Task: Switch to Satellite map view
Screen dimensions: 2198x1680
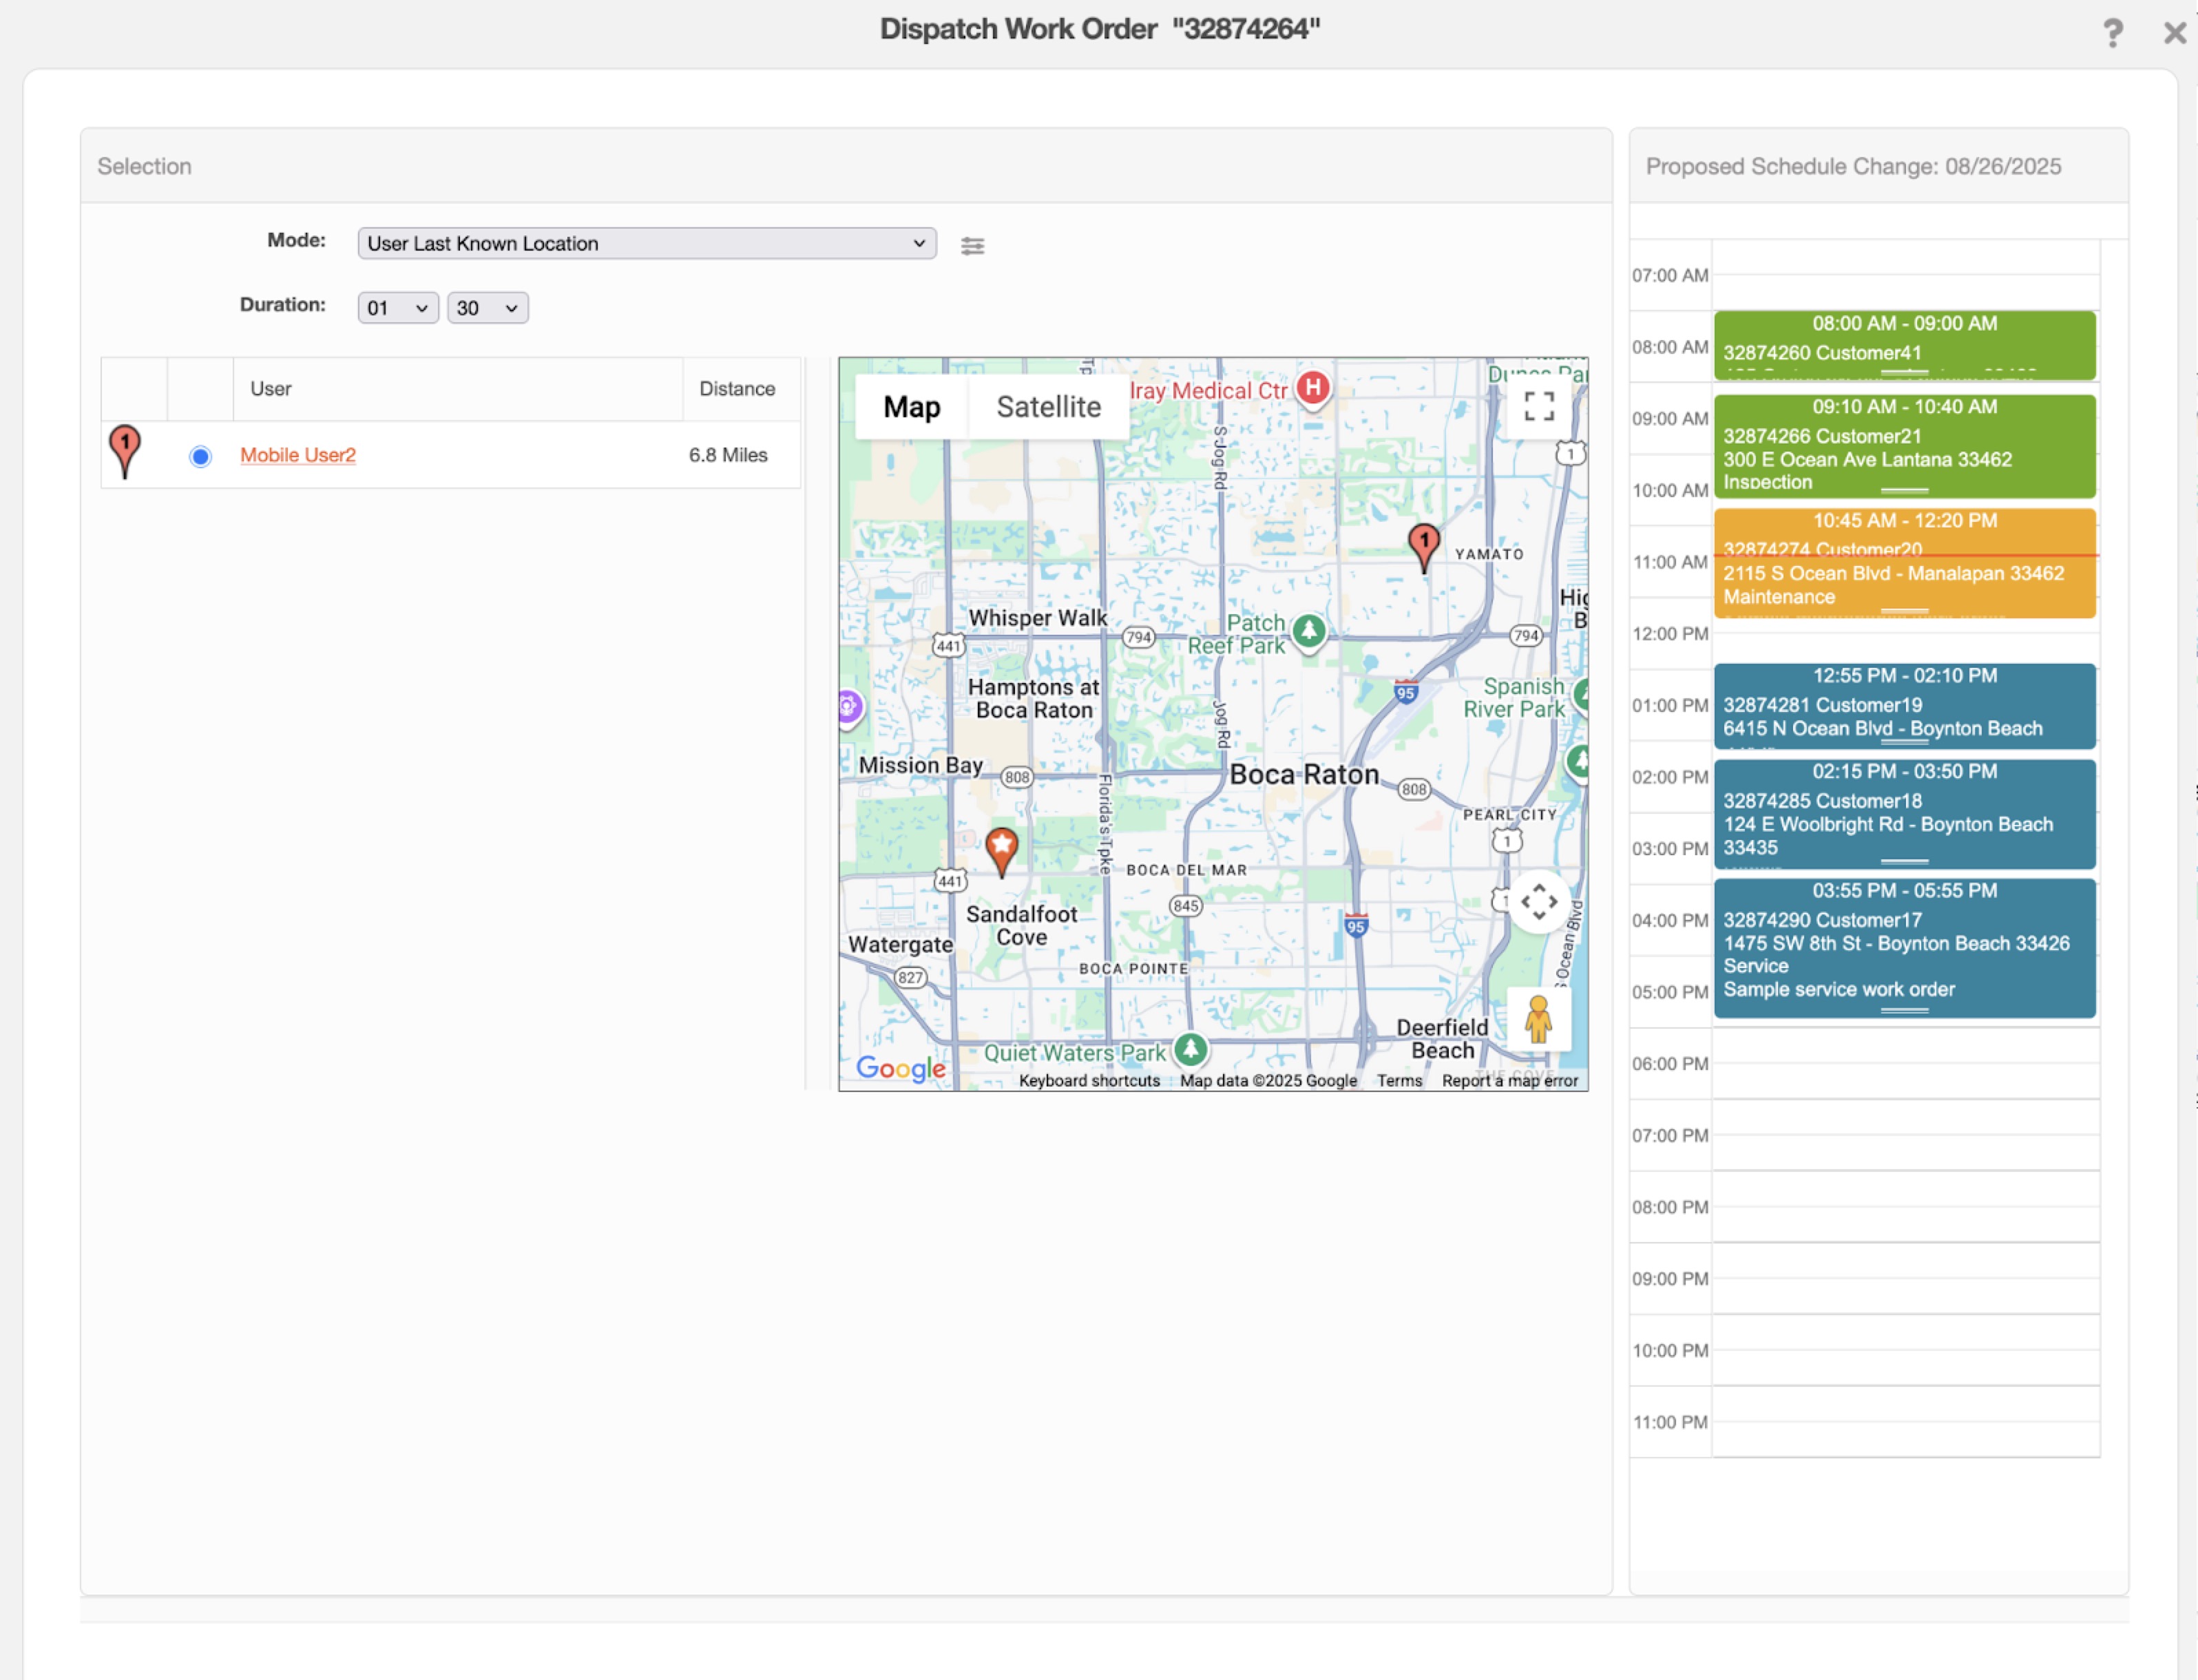Action: (x=1048, y=407)
